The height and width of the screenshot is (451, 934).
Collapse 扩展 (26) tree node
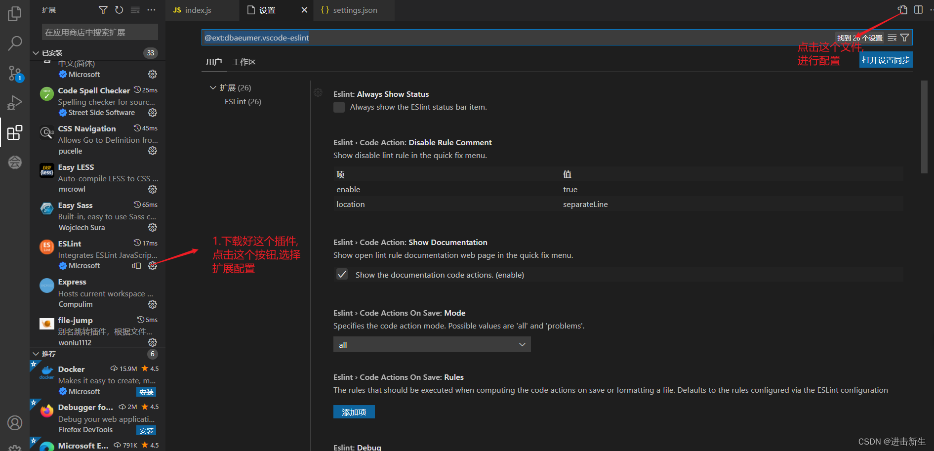[x=213, y=87]
